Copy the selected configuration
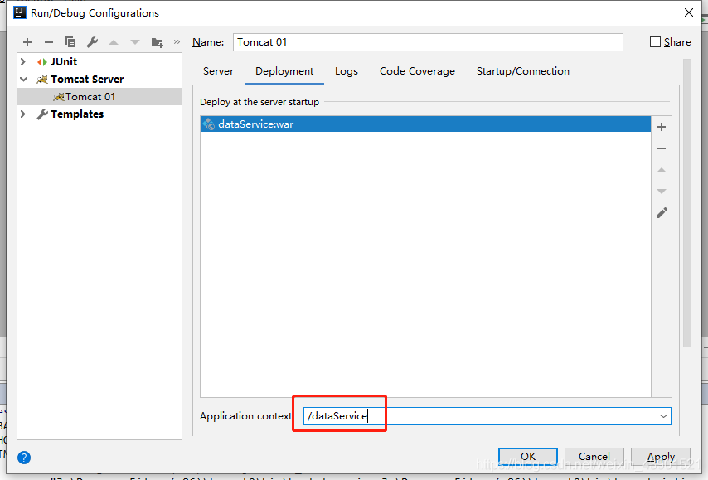Screen dimensions: 708x480 (x=70, y=42)
